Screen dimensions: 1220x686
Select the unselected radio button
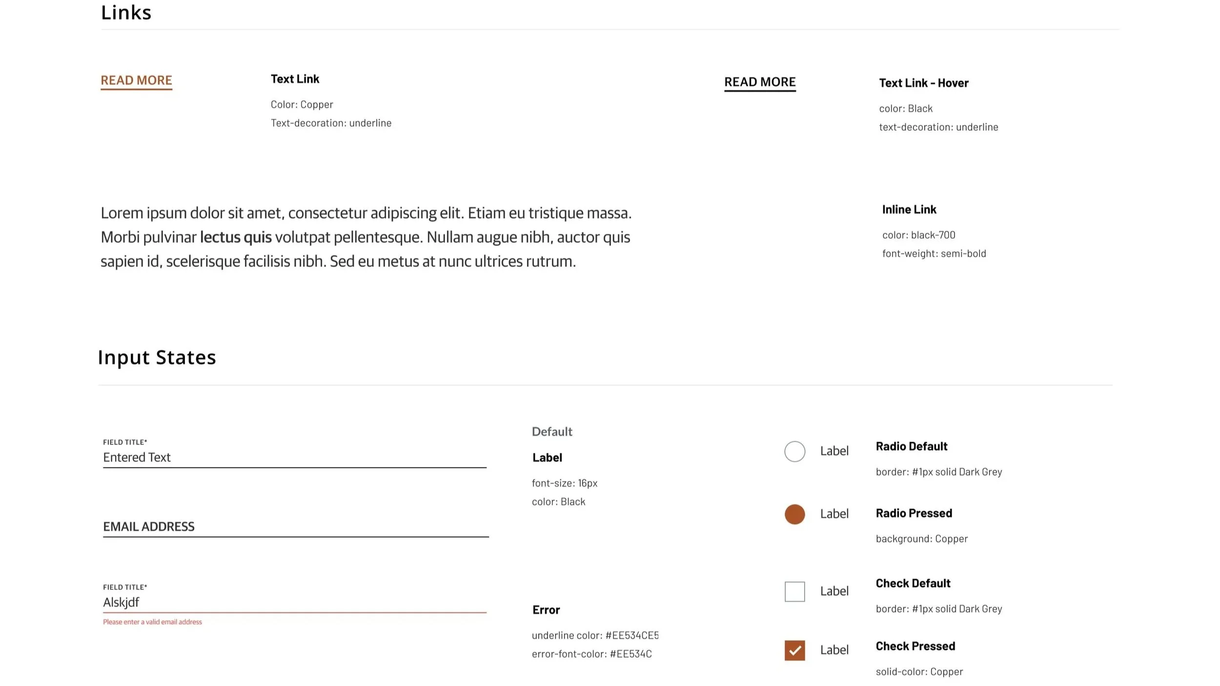794,451
